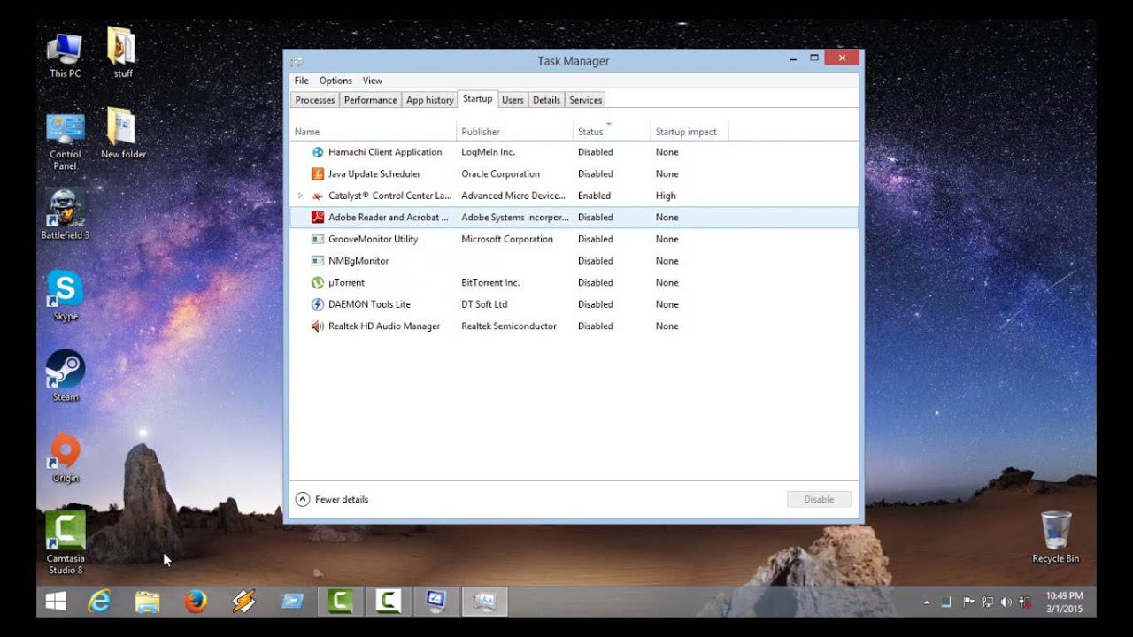Switch to the Processes tab
Image resolution: width=1133 pixels, height=637 pixels.
tap(315, 100)
